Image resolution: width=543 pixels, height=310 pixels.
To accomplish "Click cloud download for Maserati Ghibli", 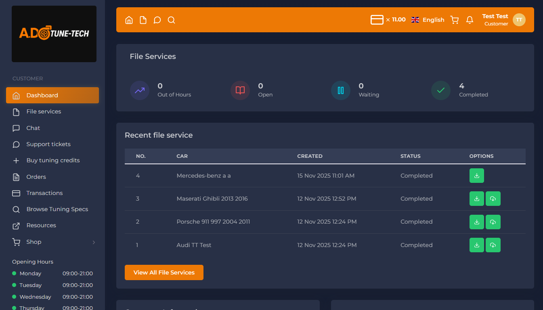I will pos(493,199).
